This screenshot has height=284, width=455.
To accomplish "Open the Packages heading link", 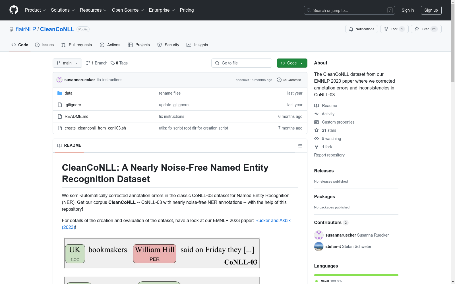I will pyautogui.click(x=324, y=197).
